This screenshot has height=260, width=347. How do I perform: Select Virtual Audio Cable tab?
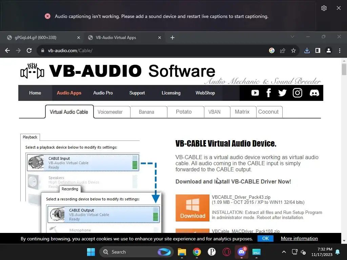[69, 112]
